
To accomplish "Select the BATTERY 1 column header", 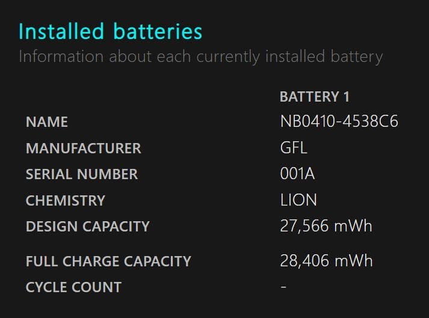I will [x=314, y=97].
